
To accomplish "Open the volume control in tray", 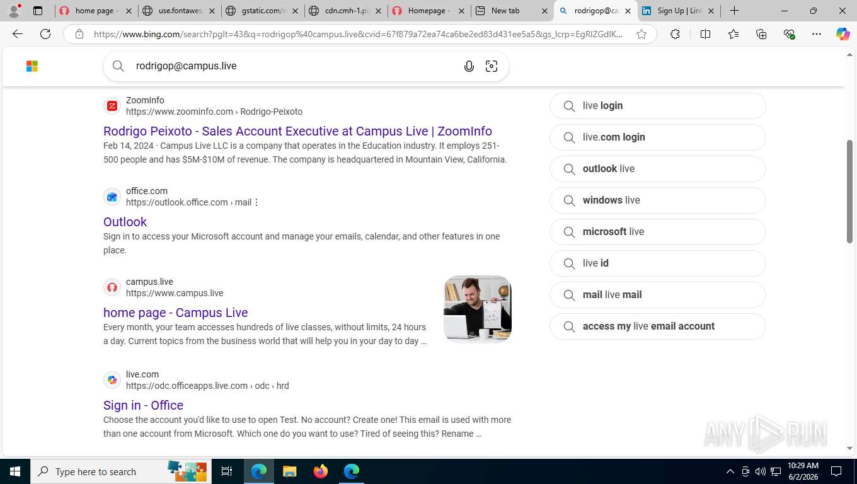I will point(761,471).
